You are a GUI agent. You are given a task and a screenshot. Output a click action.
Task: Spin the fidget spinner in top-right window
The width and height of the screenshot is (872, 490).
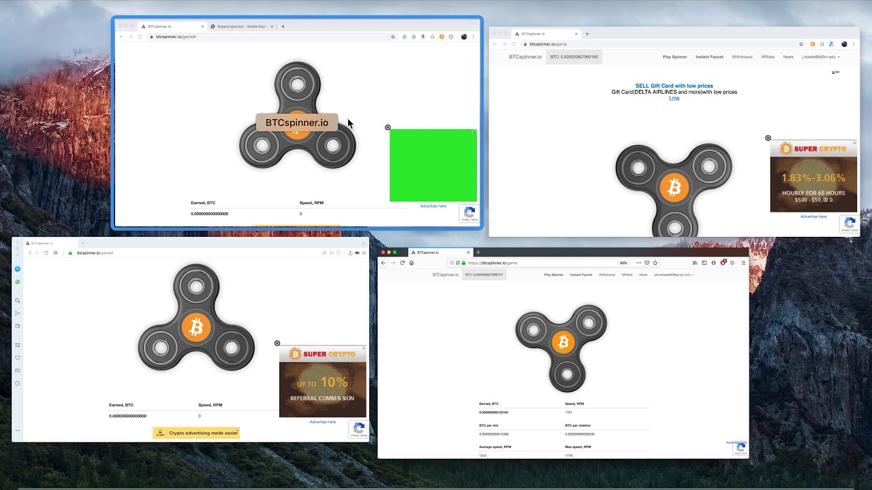[x=674, y=189]
